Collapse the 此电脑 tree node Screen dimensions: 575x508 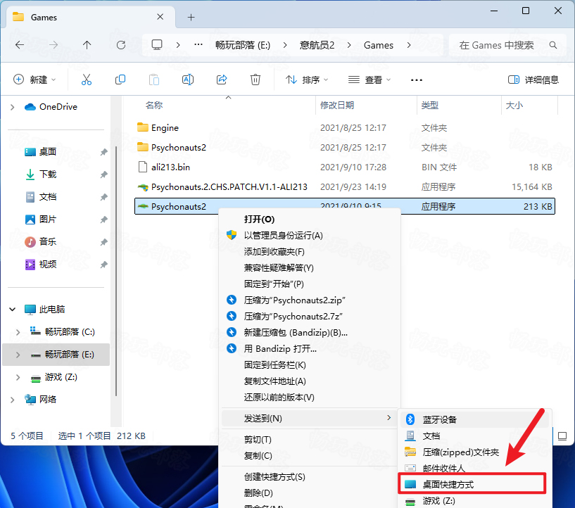13,310
